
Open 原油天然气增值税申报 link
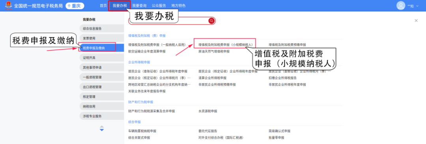(x=214, y=51)
